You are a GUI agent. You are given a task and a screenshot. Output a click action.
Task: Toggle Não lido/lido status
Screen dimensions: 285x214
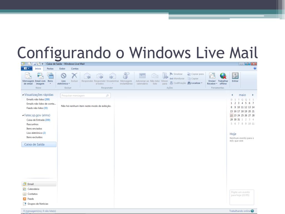coord(155,79)
